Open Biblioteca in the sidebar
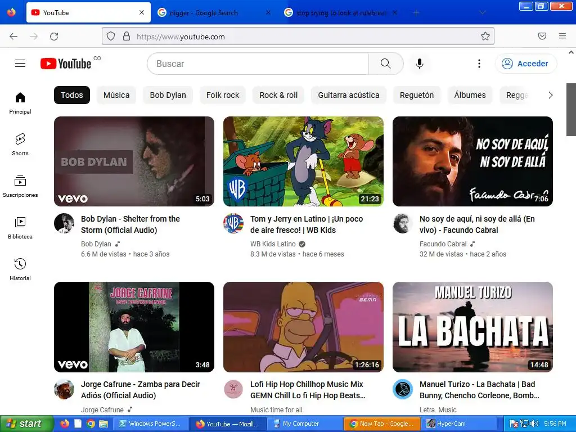 point(20,228)
